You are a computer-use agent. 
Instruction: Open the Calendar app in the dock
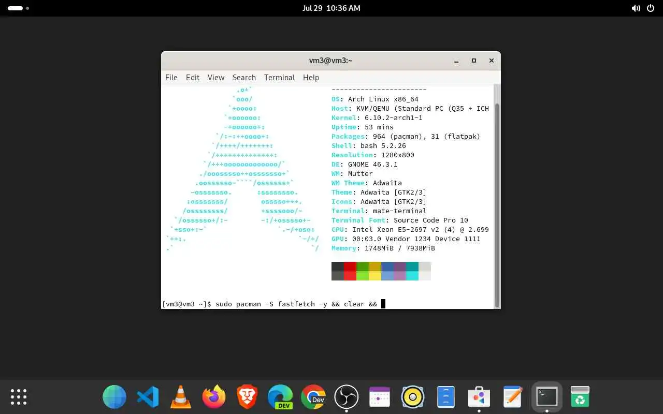tap(380, 397)
